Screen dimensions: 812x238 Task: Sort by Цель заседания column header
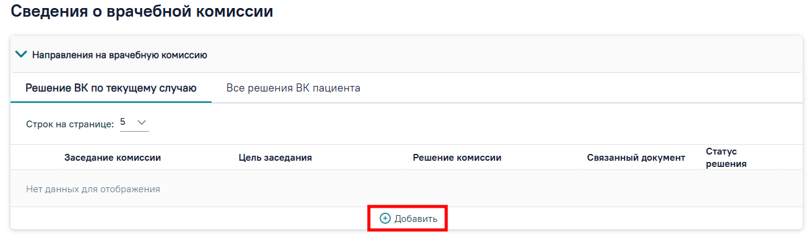[x=275, y=158]
